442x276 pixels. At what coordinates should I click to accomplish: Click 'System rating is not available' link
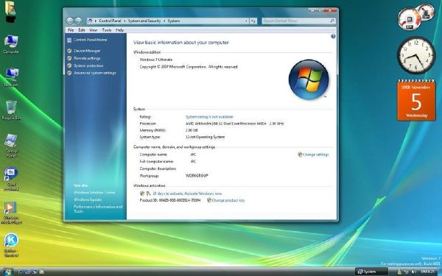click(209, 116)
